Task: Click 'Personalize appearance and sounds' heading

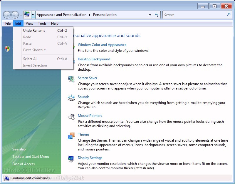Action: point(107,36)
